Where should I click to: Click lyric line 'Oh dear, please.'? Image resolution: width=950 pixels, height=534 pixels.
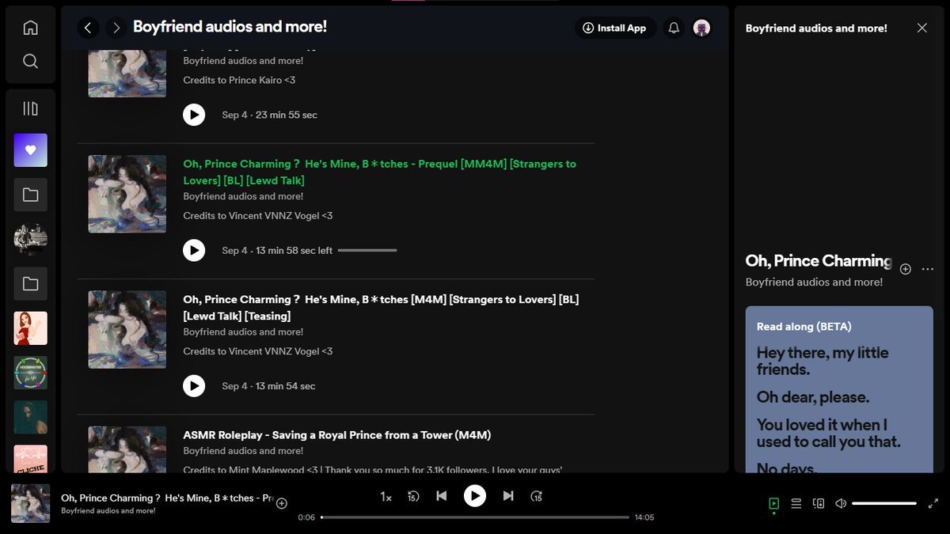813,396
